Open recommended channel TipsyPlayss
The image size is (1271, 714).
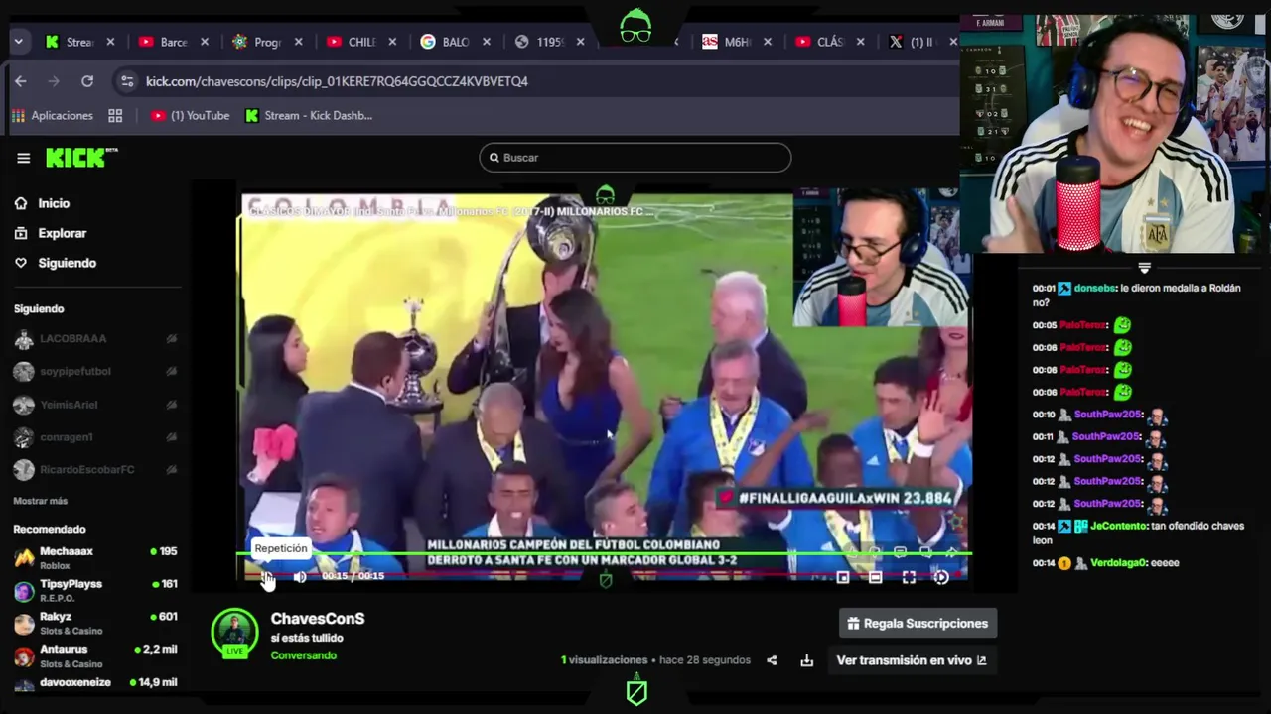point(95,591)
